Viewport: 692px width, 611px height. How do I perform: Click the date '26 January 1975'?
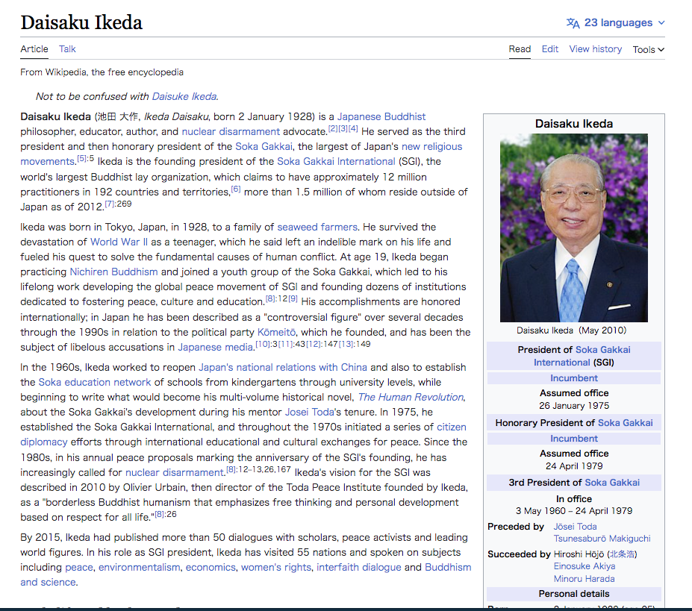pos(574,406)
